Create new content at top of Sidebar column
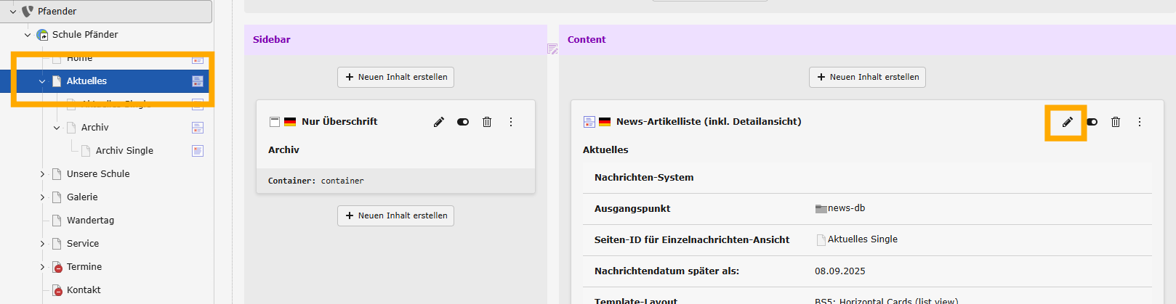Screen dimensions: 1176x304 tap(395, 77)
